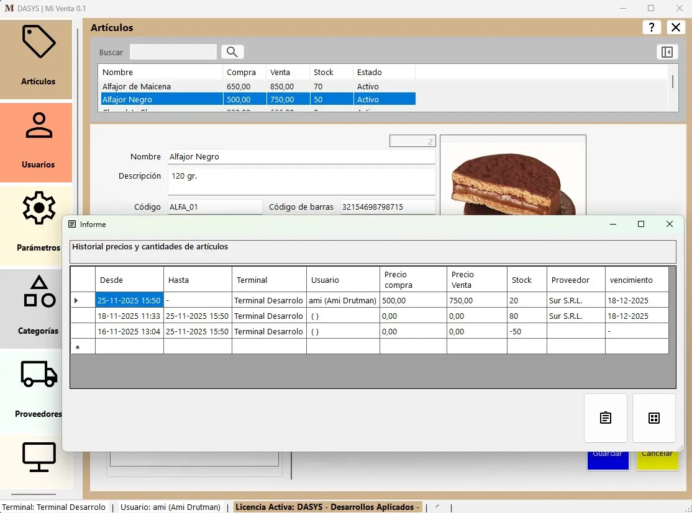
Task: Select the 18-11-2025 11:33 history row
Action: click(129, 316)
